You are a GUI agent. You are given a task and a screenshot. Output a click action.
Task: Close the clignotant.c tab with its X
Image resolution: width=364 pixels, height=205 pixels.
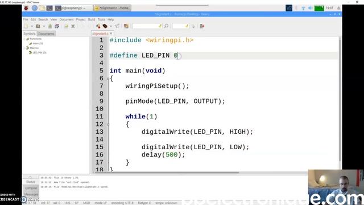tap(111, 34)
